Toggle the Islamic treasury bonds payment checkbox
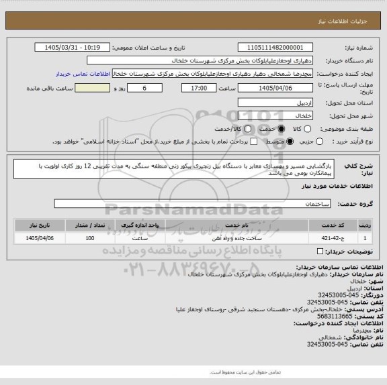 [253, 142]
